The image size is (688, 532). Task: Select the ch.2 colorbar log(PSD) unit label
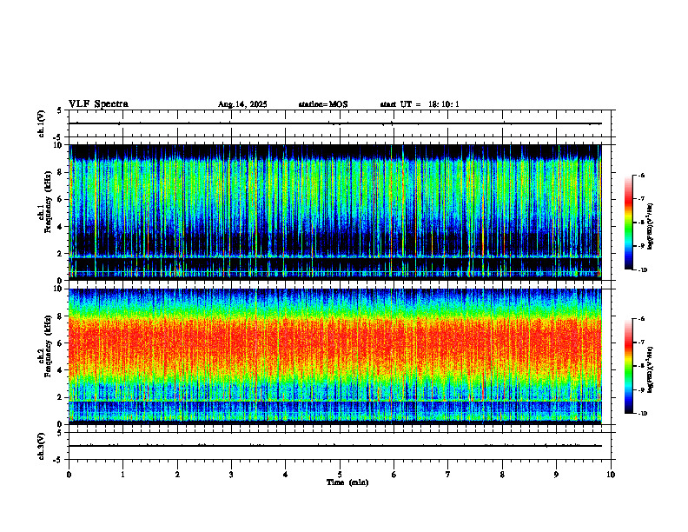pos(651,369)
